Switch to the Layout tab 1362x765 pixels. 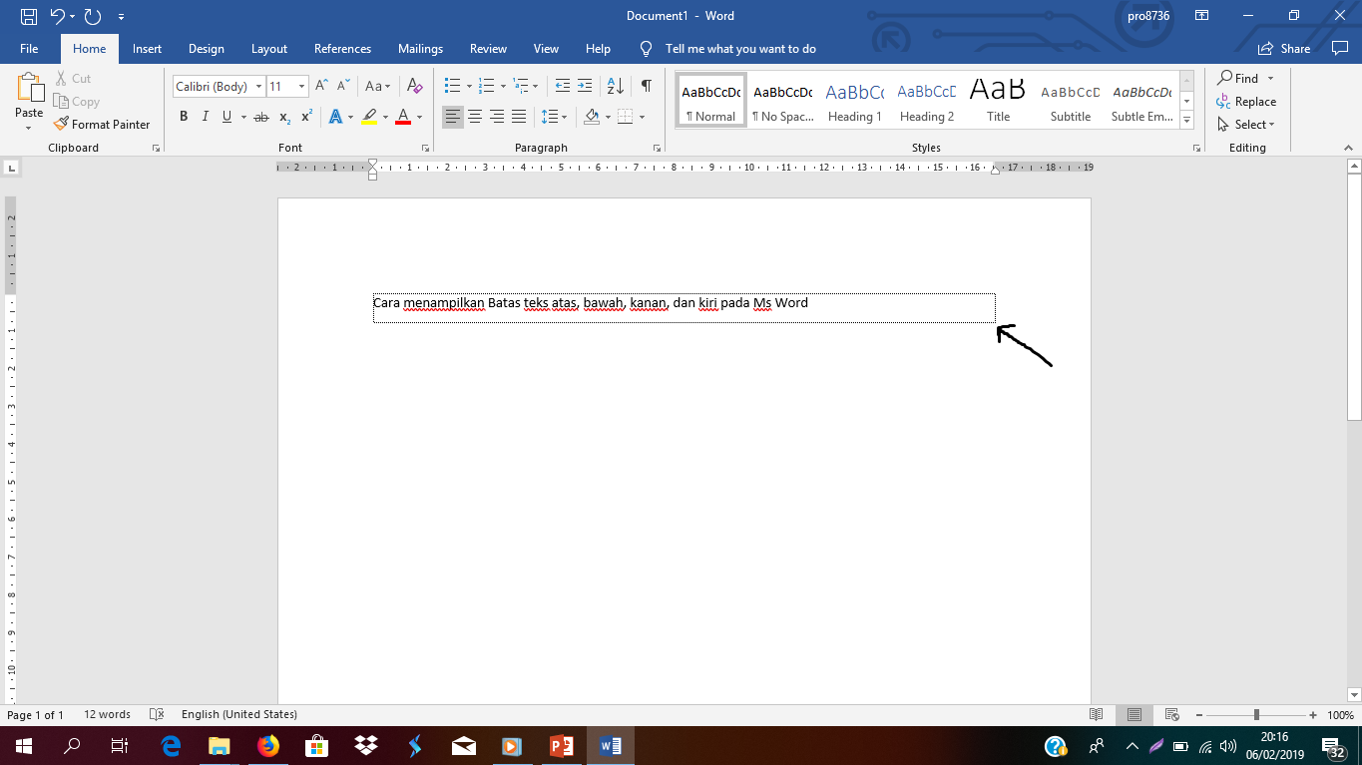[269, 48]
